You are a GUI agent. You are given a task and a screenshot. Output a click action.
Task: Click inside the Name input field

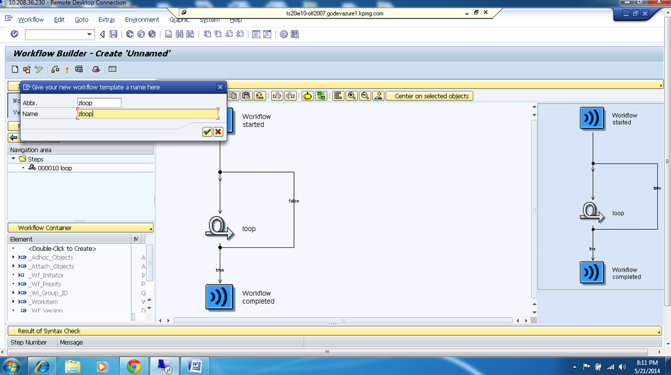(147, 113)
